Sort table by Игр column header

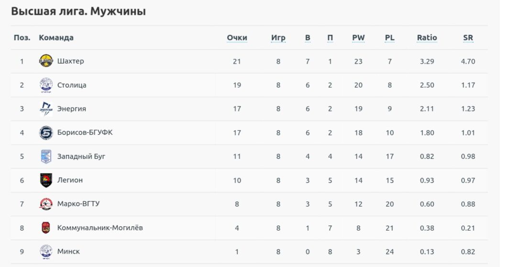coord(278,38)
